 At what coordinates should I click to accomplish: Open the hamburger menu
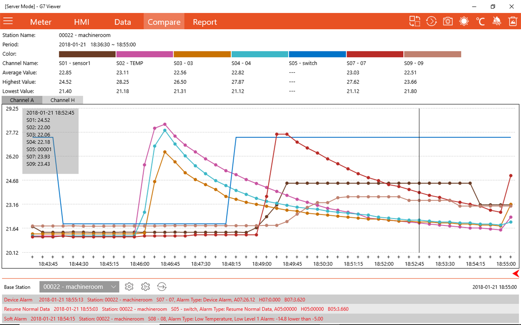(8, 21)
